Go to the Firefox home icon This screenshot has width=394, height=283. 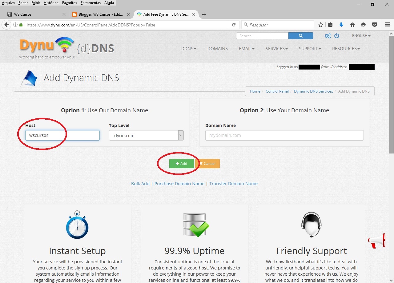(352, 25)
